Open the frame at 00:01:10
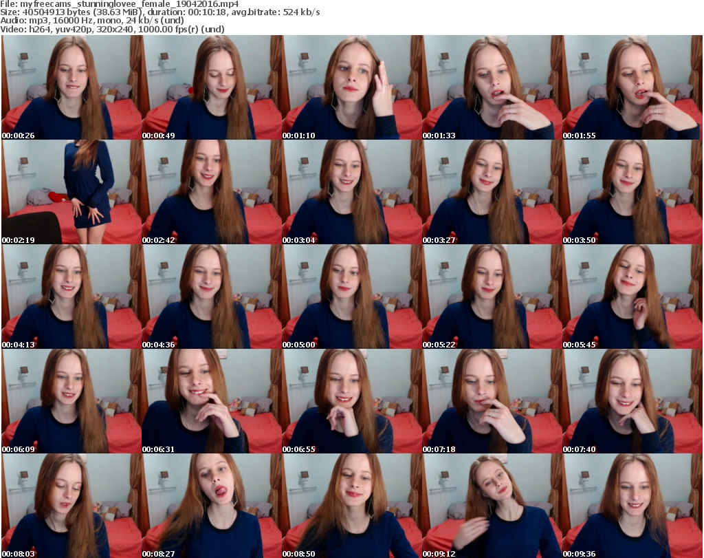This screenshot has height=558, width=704. coord(352,87)
